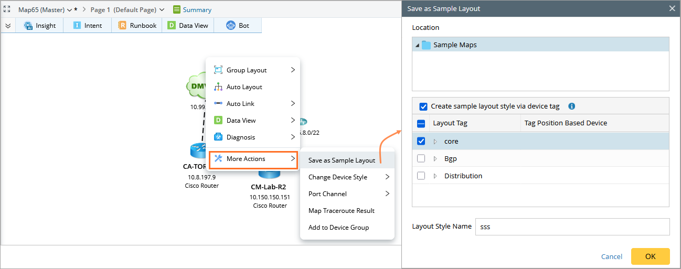Viewport: 681px width, 269px height.
Task: Click the Sample Maps folder icon
Action: [426, 45]
